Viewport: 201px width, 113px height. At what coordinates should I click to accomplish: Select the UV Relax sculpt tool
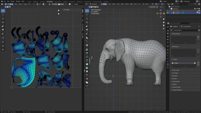click(x=3, y=46)
